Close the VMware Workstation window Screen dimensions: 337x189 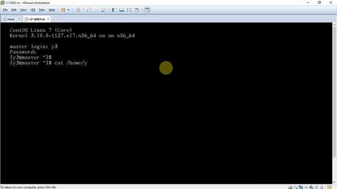click(x=331, y=3)
